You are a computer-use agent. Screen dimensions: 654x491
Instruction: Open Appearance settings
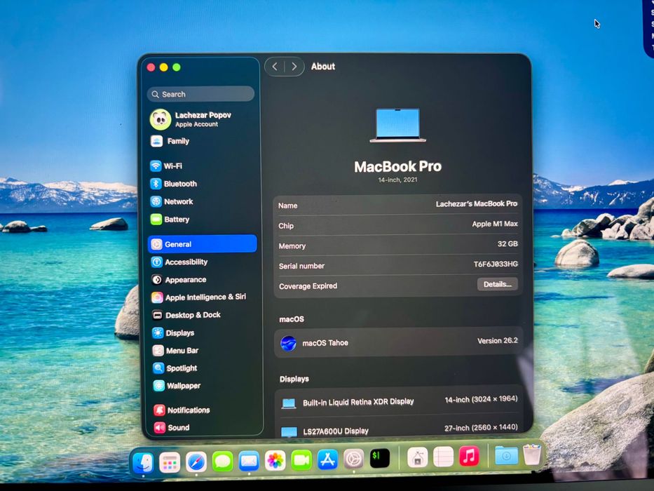[x=179, y=280]
